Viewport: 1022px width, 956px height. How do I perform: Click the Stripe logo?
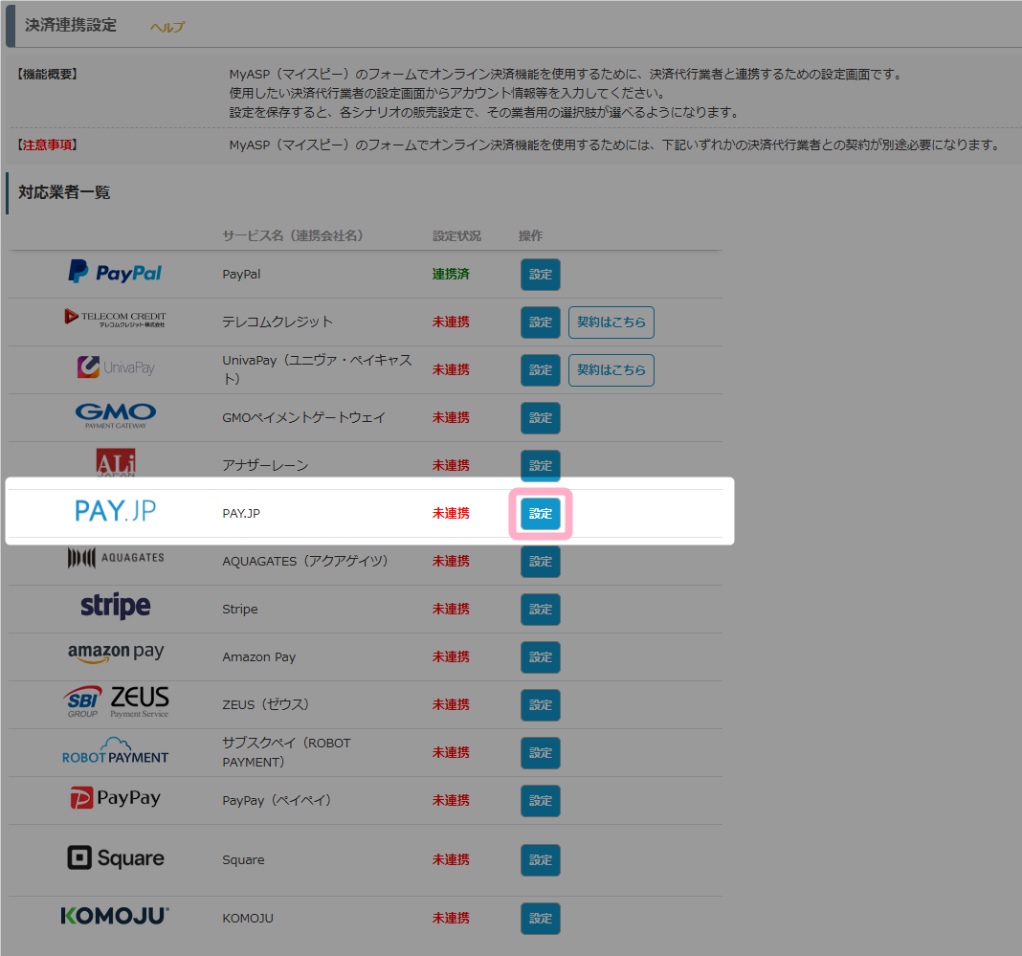click(x=115, y=607)
